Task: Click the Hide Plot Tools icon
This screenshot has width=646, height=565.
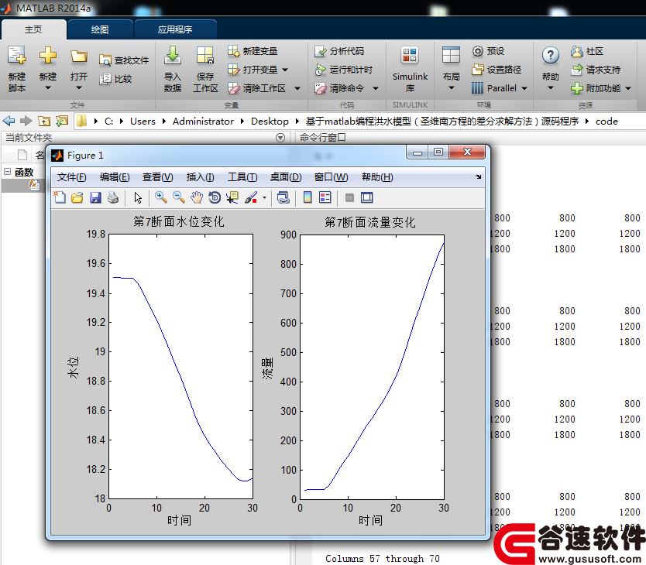Action: coord(349,197)
